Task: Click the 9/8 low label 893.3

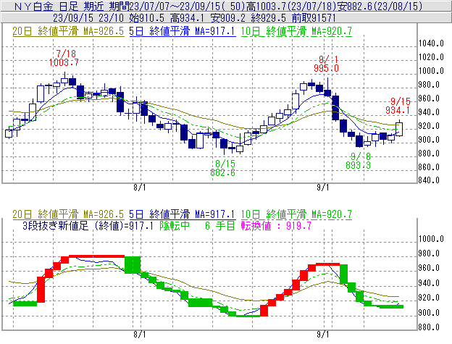Action: tap(359, 165)
